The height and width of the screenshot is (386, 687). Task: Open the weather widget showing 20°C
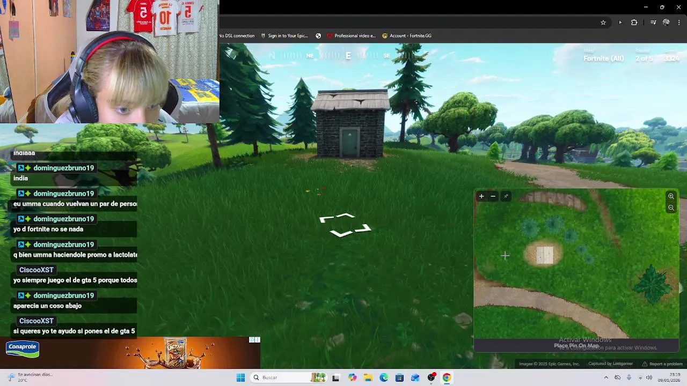pos(30,377)
